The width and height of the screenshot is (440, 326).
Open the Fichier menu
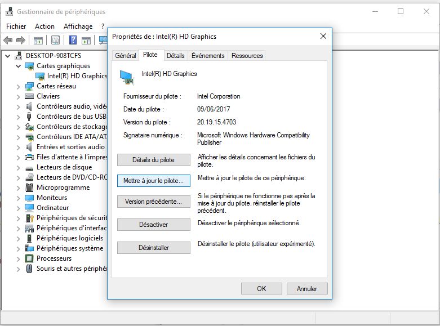coord(16,26)
